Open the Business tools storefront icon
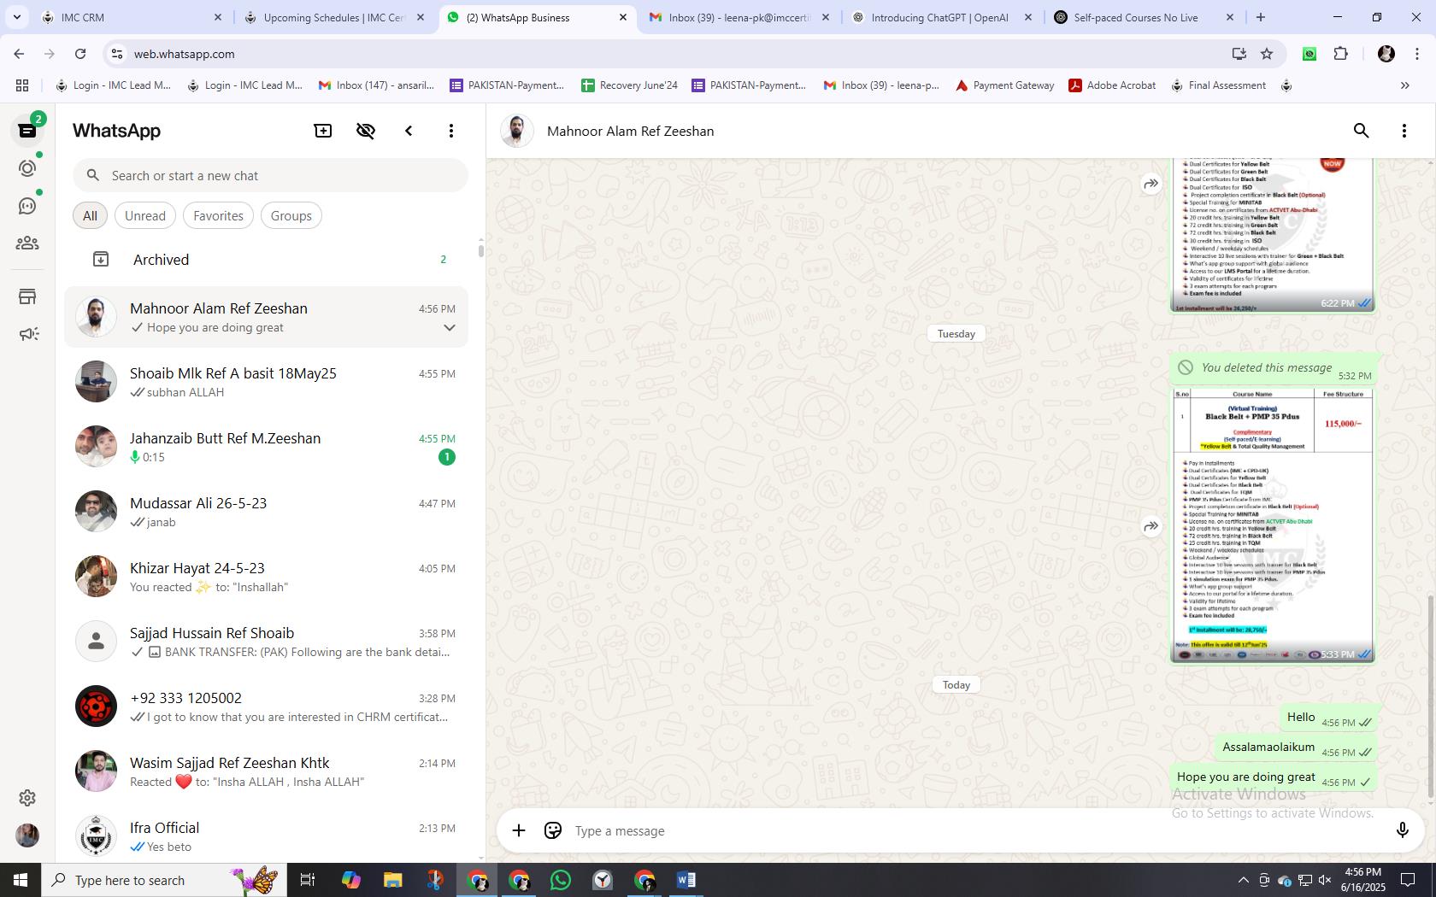The height and width of the screenshot is (897, 1436). pyautogui.click(x=27, y=296)
